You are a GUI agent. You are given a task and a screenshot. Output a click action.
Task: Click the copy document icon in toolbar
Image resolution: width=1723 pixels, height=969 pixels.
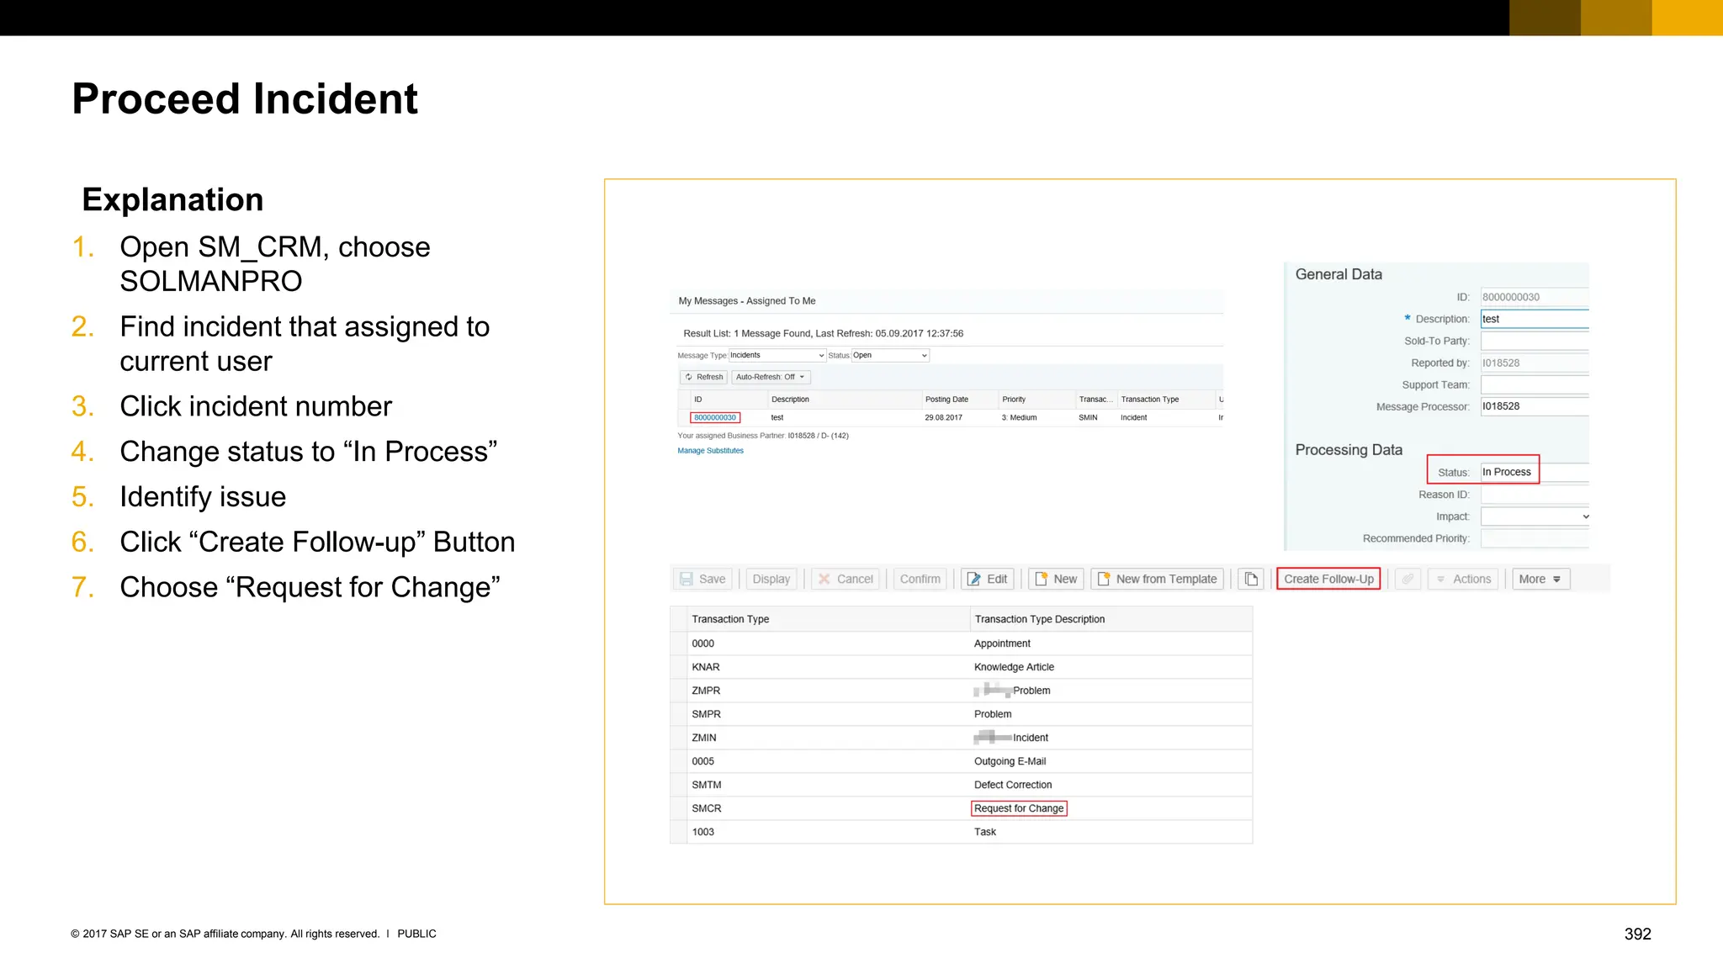click(x=1251, y=579)
